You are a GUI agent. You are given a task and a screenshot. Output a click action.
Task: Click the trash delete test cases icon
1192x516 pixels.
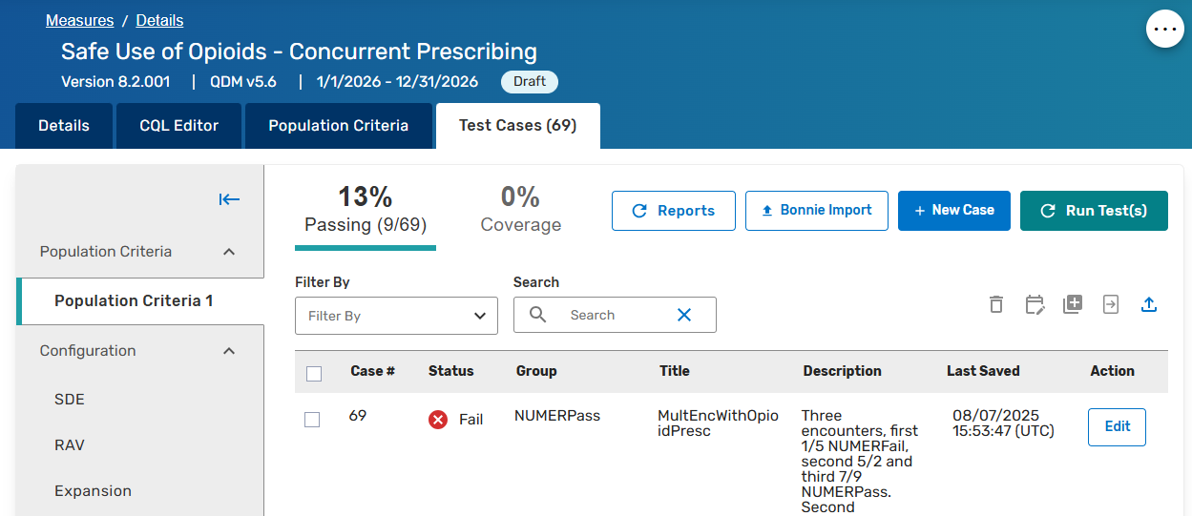[996, 304]
